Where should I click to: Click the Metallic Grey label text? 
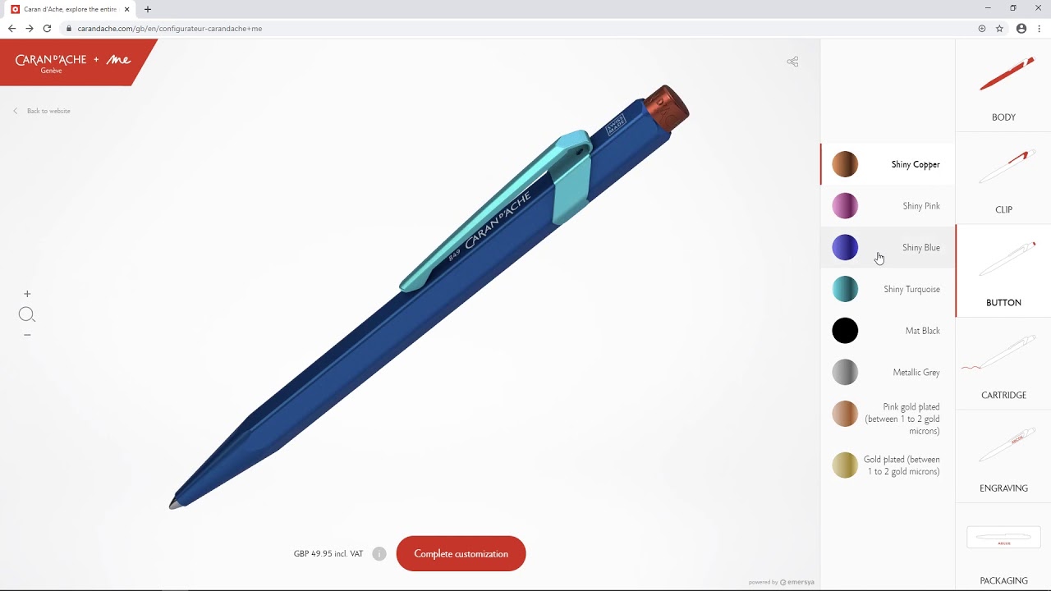click(x=916, y=372)
